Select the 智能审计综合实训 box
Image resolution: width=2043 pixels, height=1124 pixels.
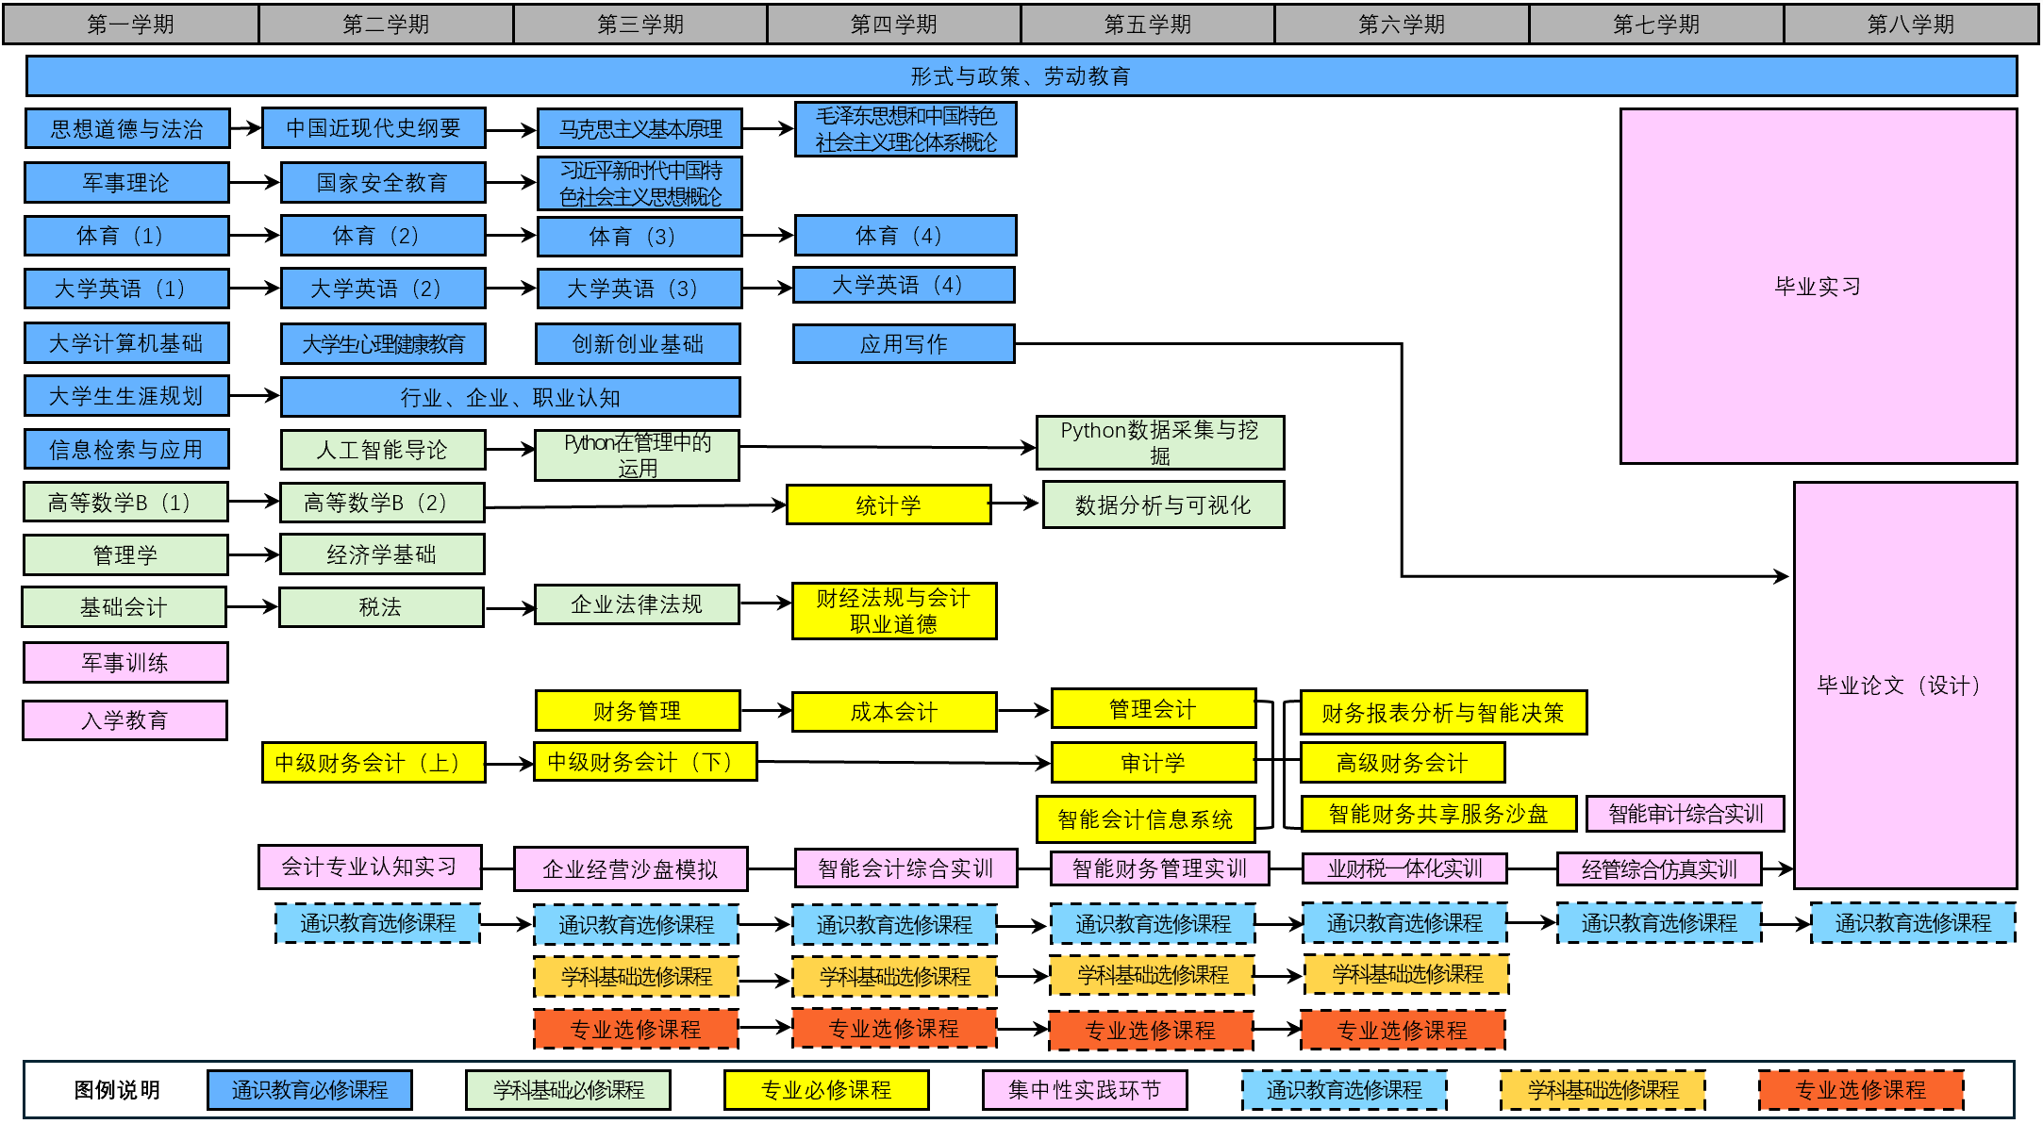coord(1685,814)
